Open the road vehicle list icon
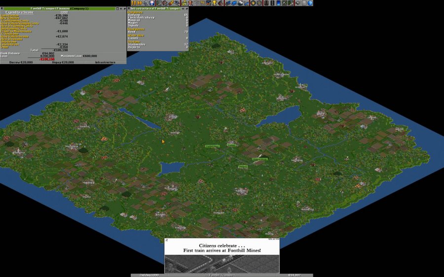The height and width of the screenshot is (277, 444). 234,3
